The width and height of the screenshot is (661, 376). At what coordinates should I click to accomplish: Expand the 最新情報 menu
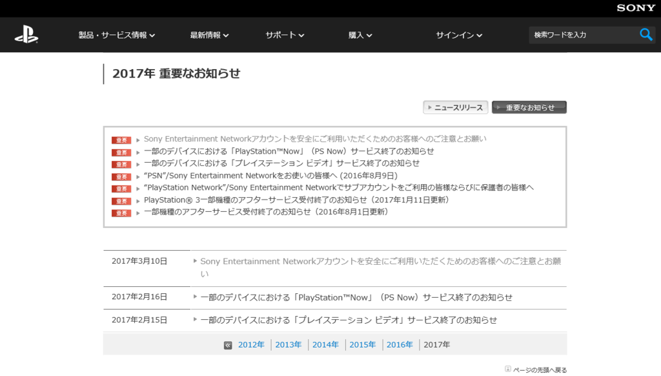click(209, 35)
